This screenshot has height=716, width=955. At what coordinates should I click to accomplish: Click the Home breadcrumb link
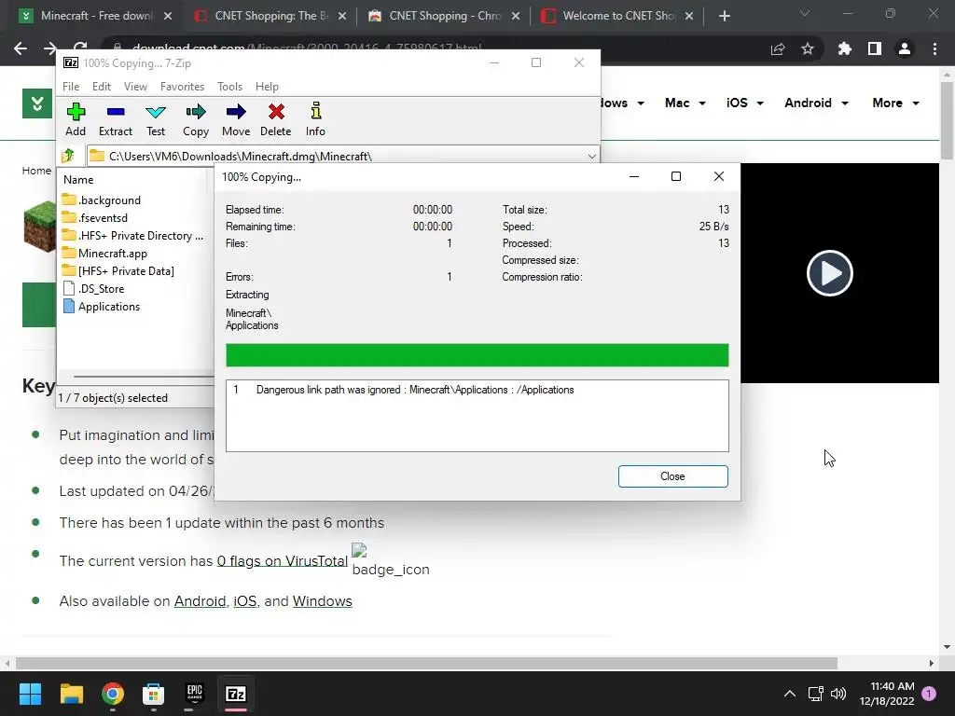point(36,171)
